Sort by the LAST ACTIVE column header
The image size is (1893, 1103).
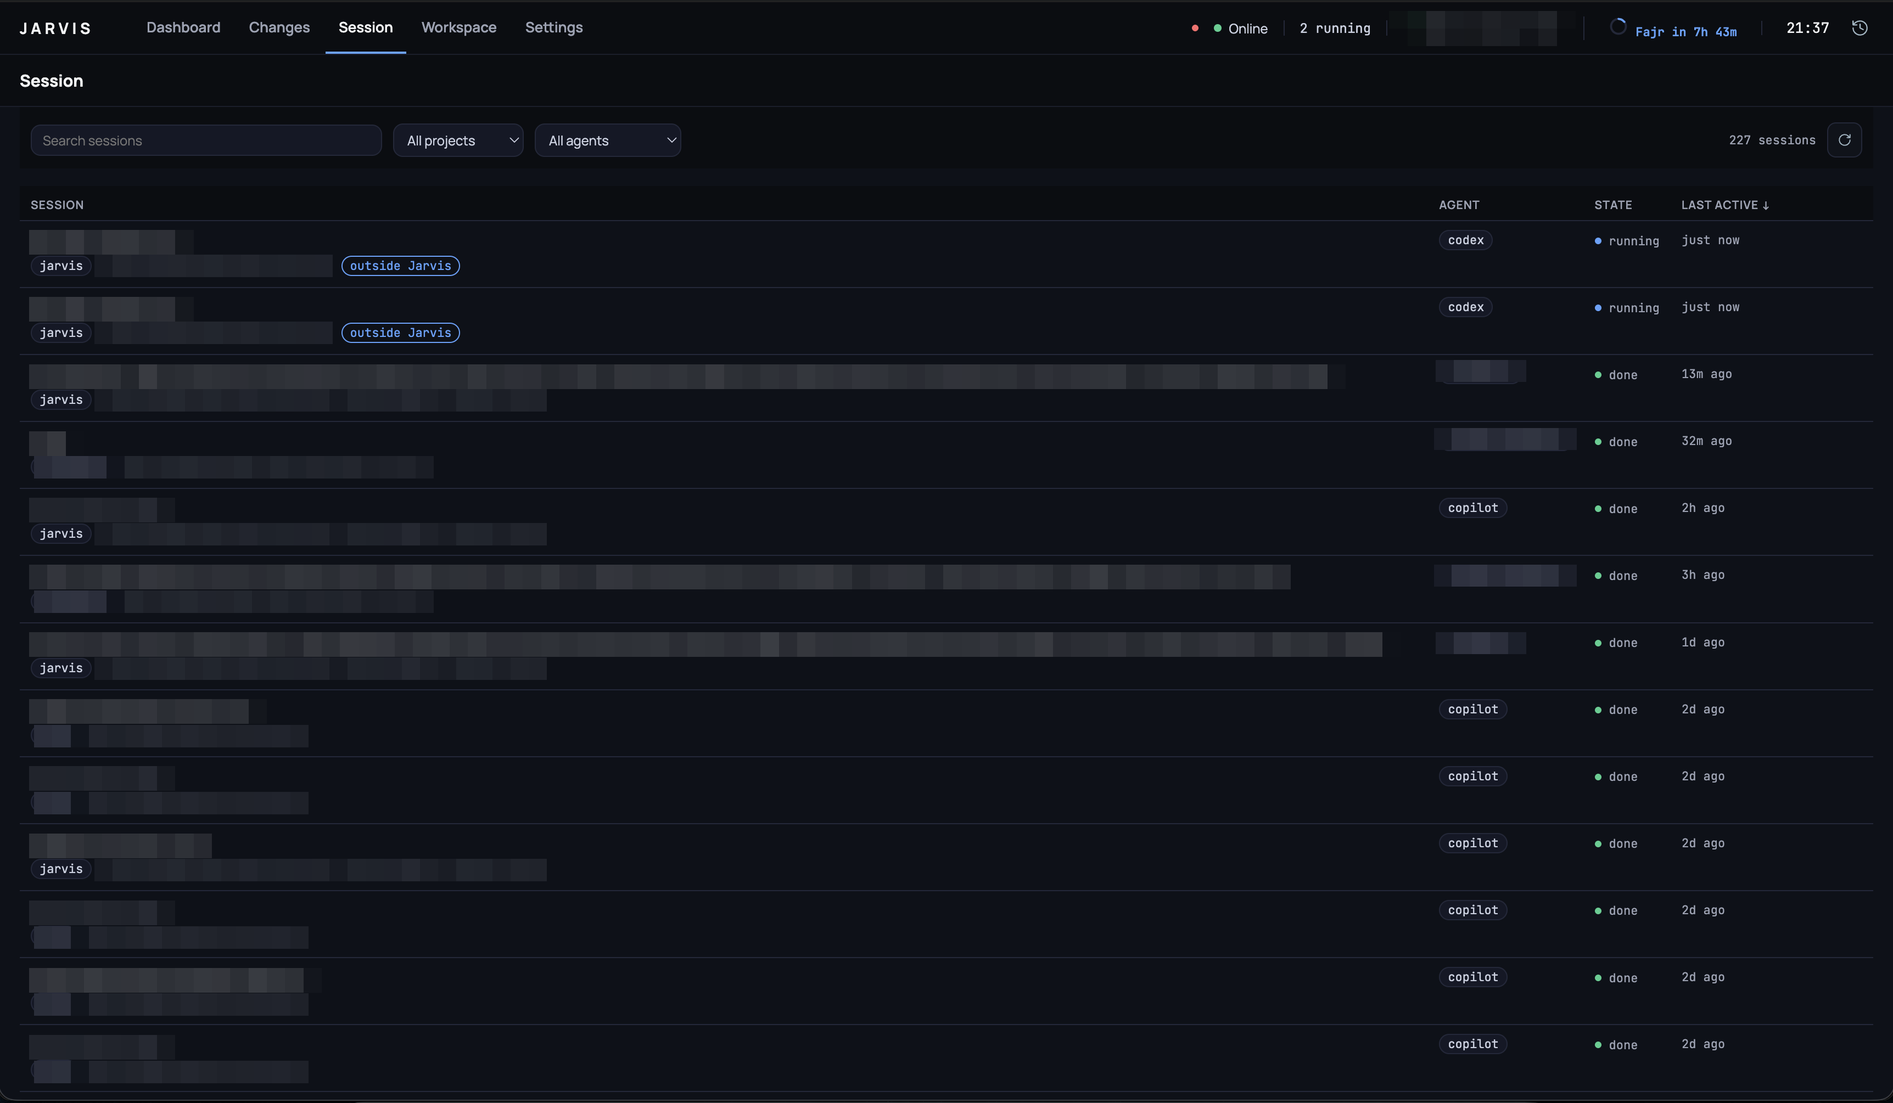tap(1725, 205)
